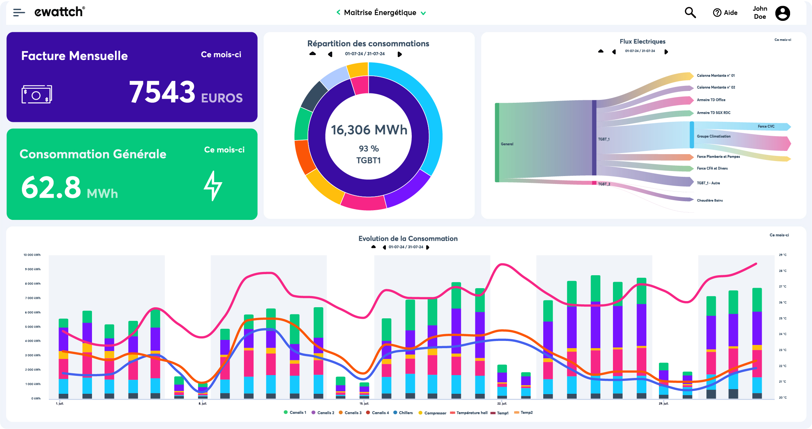Image resolution: width=812 pixels, height=429 pixels.
Task: Expand the Maitrise Énergétique dropdown arrow
Action: coord(423,13)
